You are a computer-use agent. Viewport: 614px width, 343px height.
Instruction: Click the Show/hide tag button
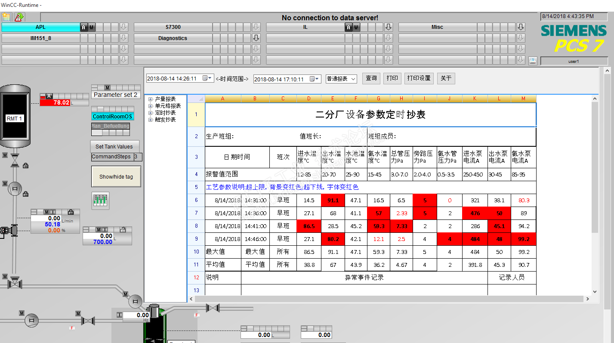click(116, 176)
